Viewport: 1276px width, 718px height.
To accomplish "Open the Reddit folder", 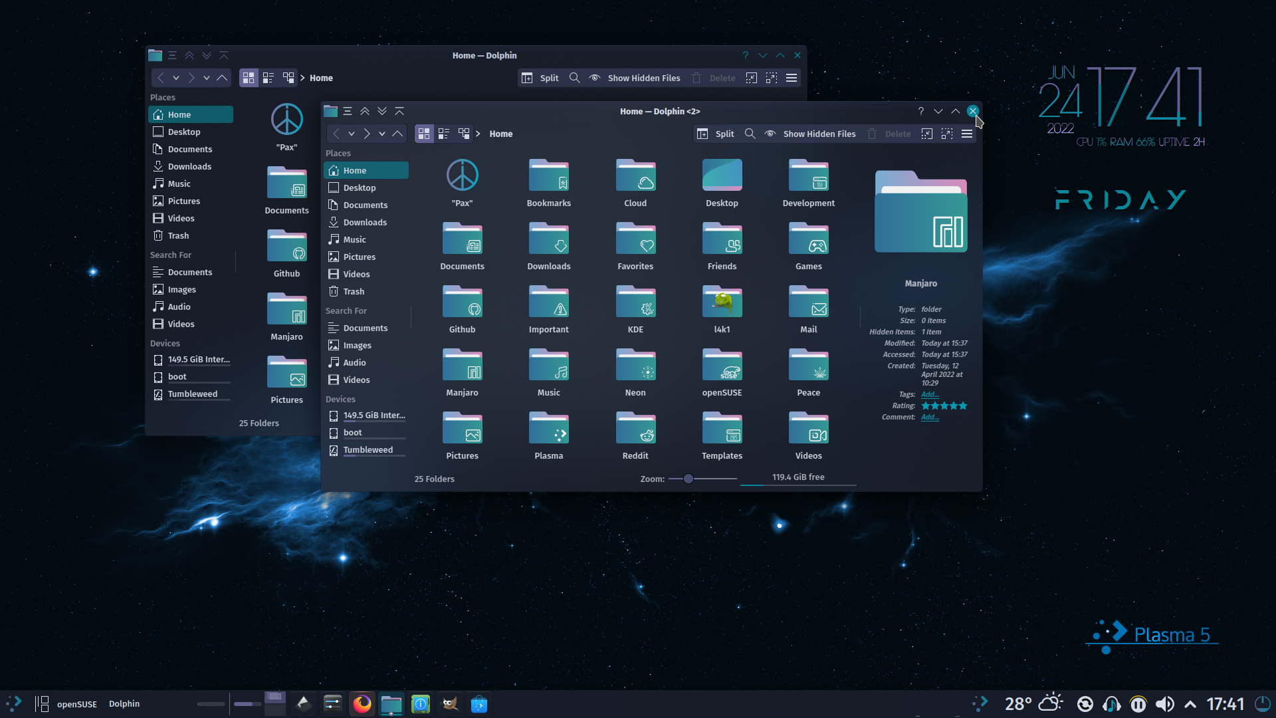I will point(635,436).
